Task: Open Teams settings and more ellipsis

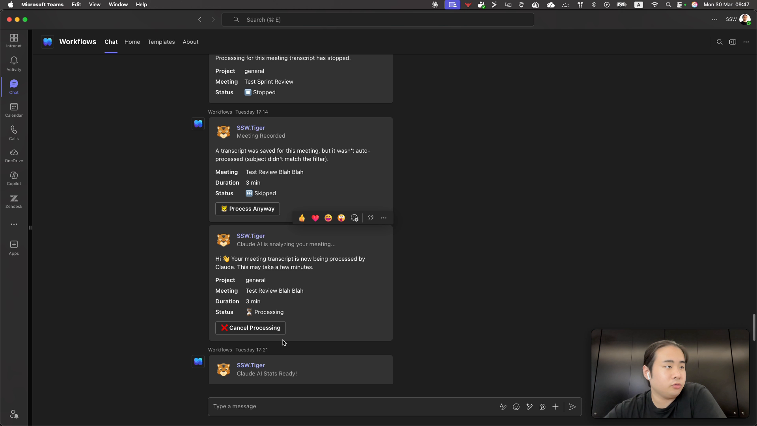Action: point(714,19)
